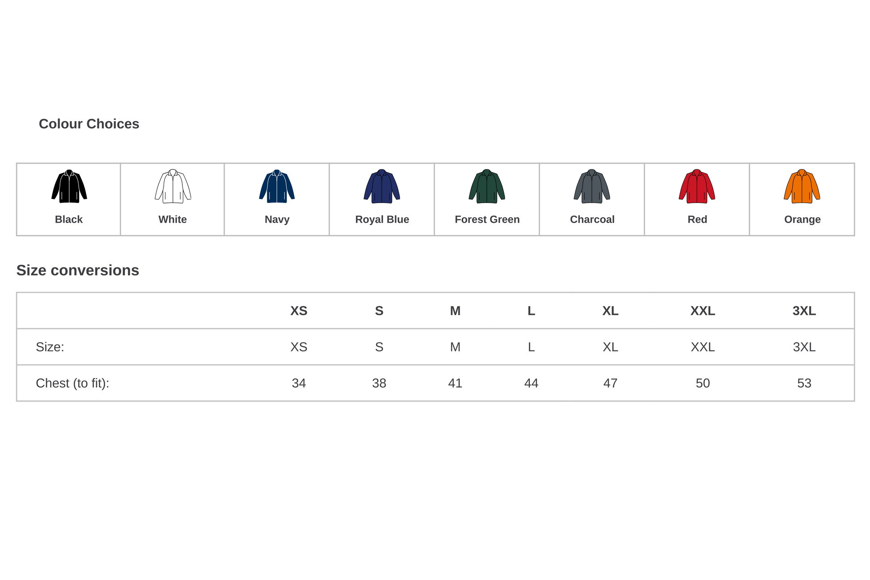Click chest value 34 under XS
Image resolution: width=870 pixels, height=580 pixels.
tap(299, 383)
